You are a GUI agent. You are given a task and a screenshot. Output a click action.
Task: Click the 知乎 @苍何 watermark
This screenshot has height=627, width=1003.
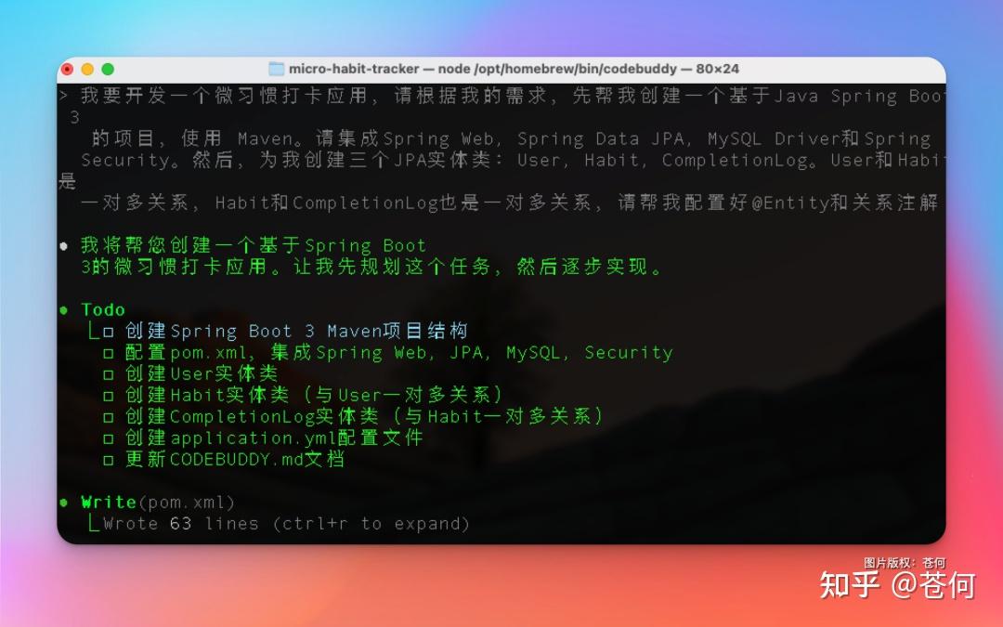click(896, 584)
